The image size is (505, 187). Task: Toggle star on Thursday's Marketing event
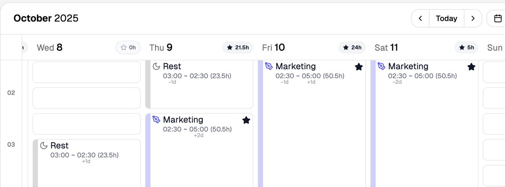246,120
